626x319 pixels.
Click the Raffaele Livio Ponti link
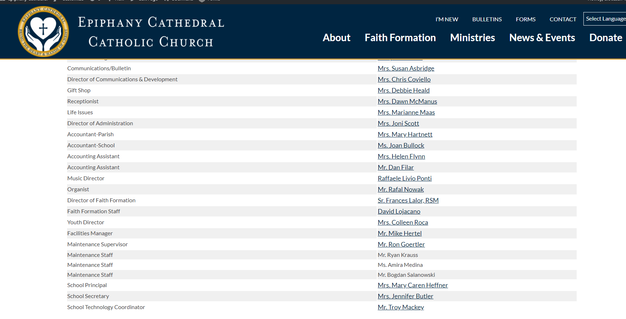[405, 178]
